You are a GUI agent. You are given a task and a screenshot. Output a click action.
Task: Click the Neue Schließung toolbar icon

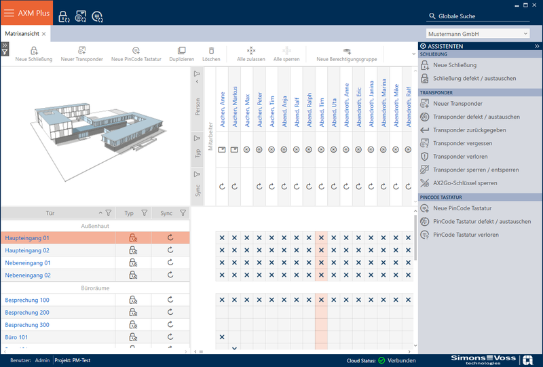[34, 51]
